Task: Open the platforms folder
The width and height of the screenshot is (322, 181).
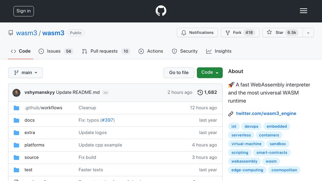Action: tap(34, 145)
